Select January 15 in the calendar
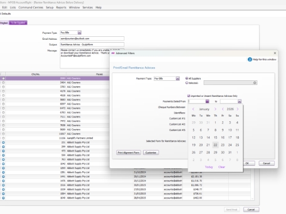Viewport: 286px width, 214px height. pyautogui.click(x=215, y=137)
